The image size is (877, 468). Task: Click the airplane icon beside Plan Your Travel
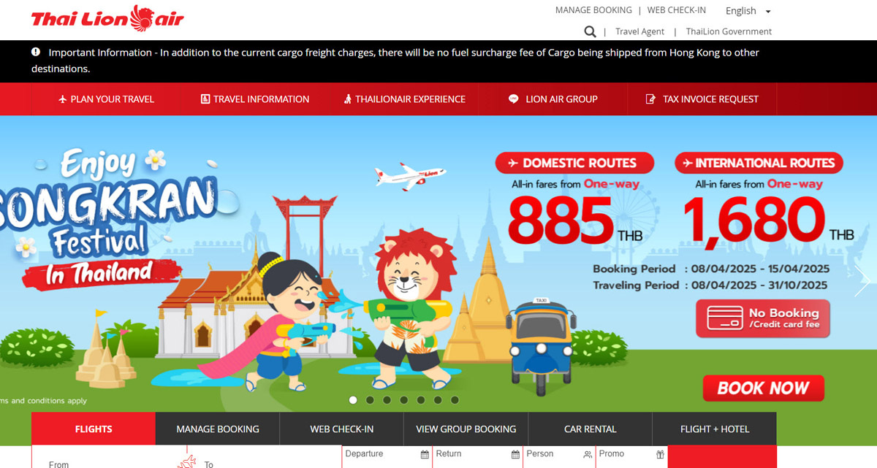click(x=62, y=99)
